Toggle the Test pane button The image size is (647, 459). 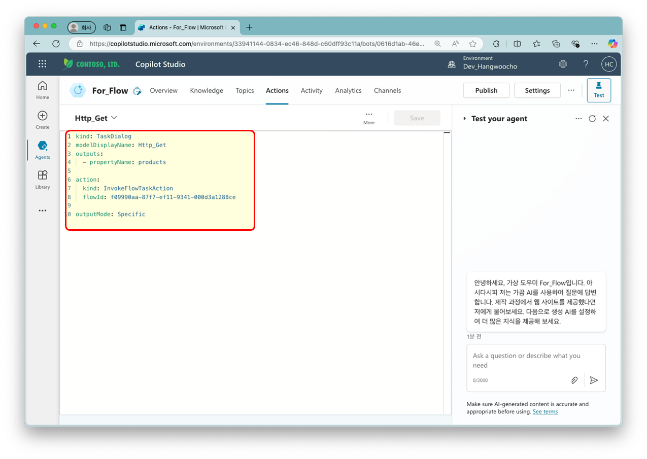(x=599, y=90)
